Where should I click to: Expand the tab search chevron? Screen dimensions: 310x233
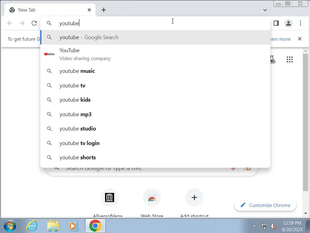tap(265, 10)
